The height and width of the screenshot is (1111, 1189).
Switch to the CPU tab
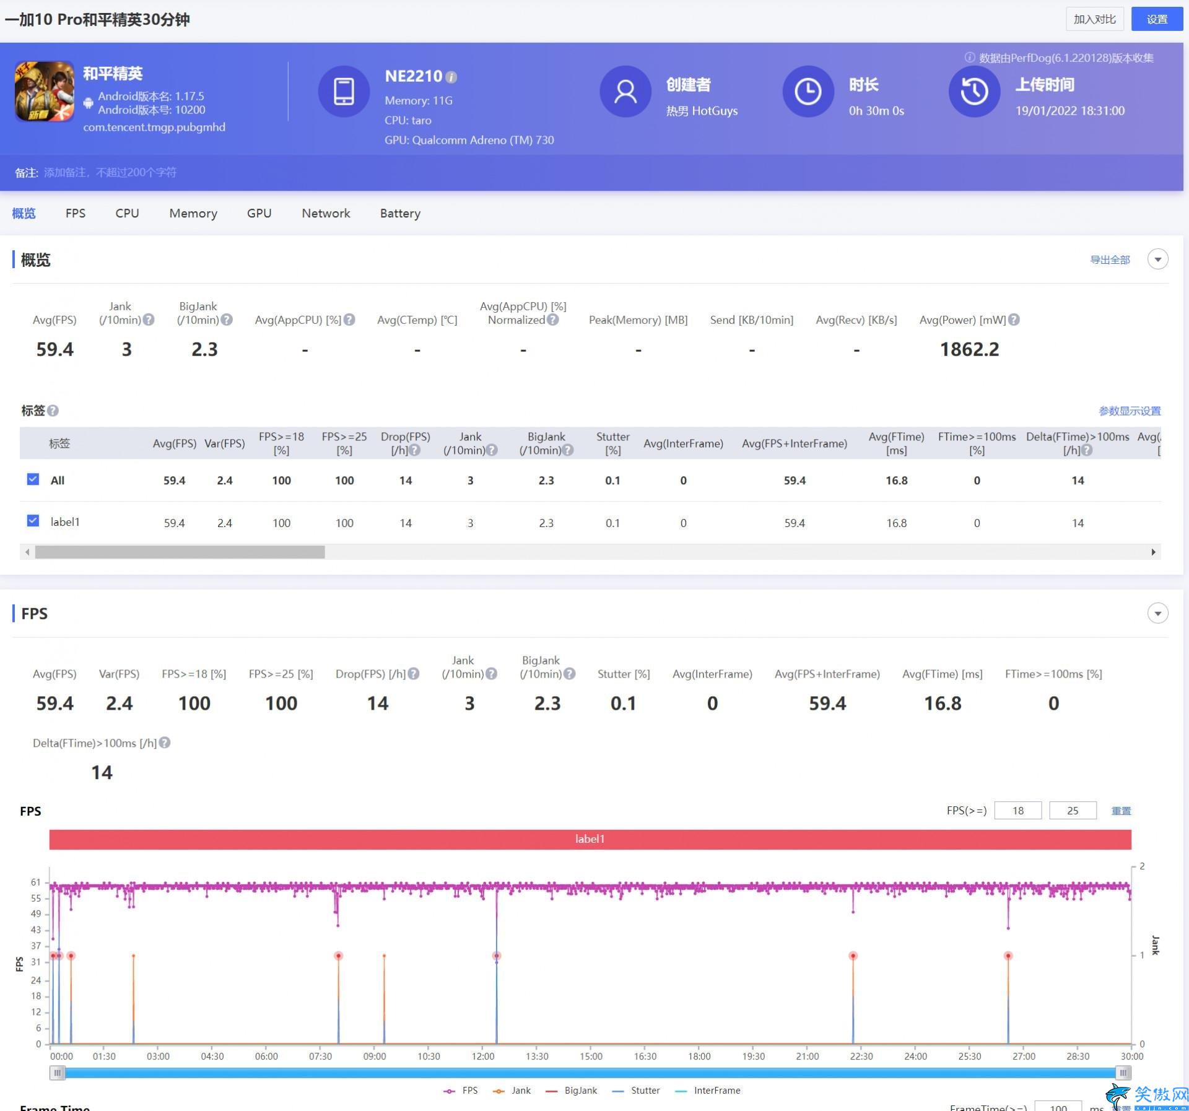127,213
